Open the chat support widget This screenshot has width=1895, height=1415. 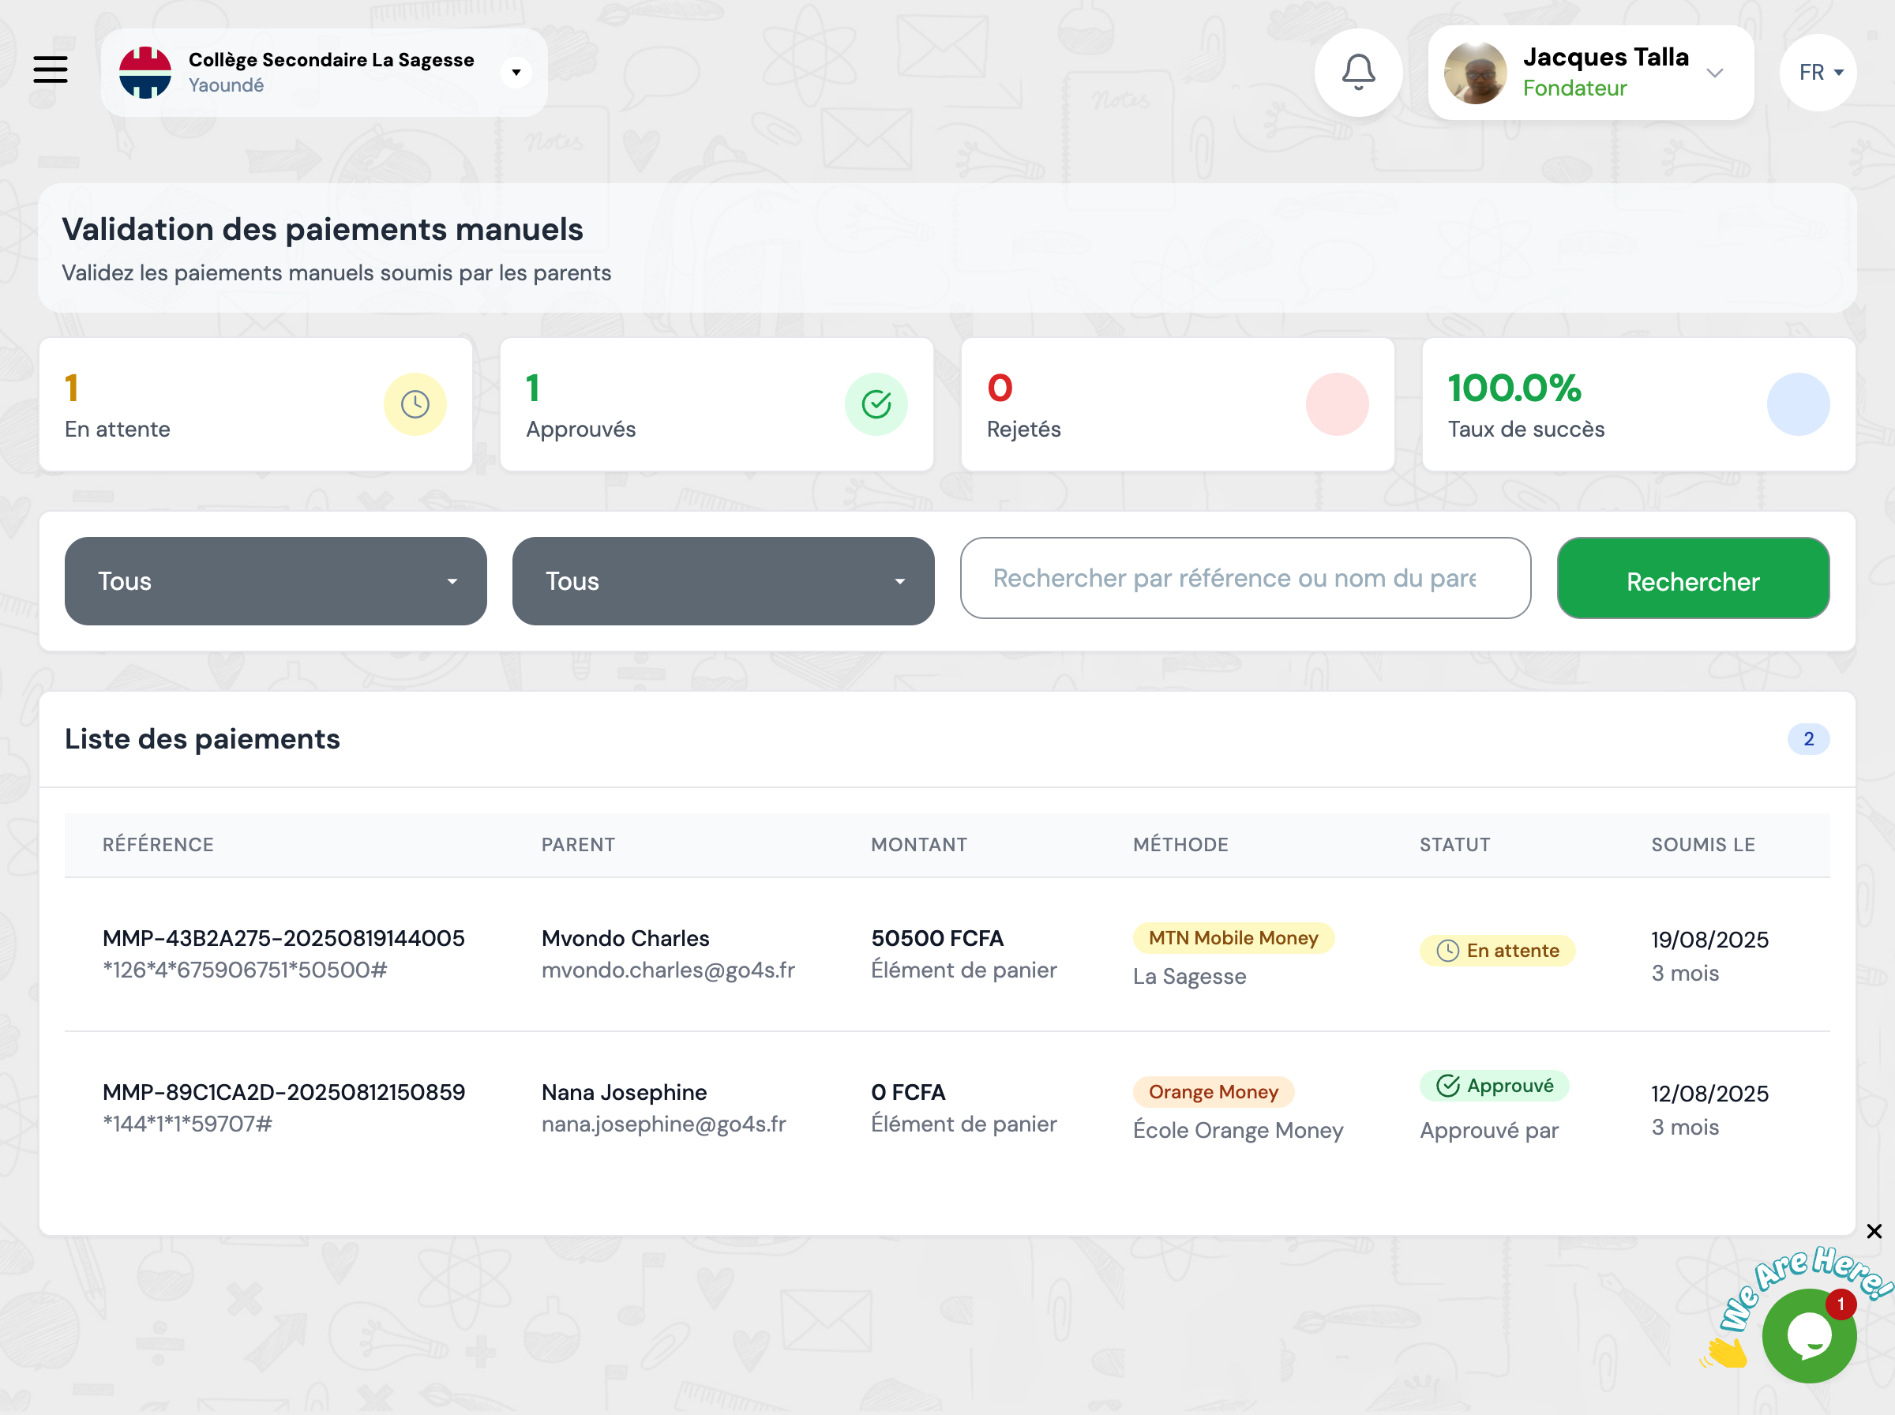[1807, 1334]
